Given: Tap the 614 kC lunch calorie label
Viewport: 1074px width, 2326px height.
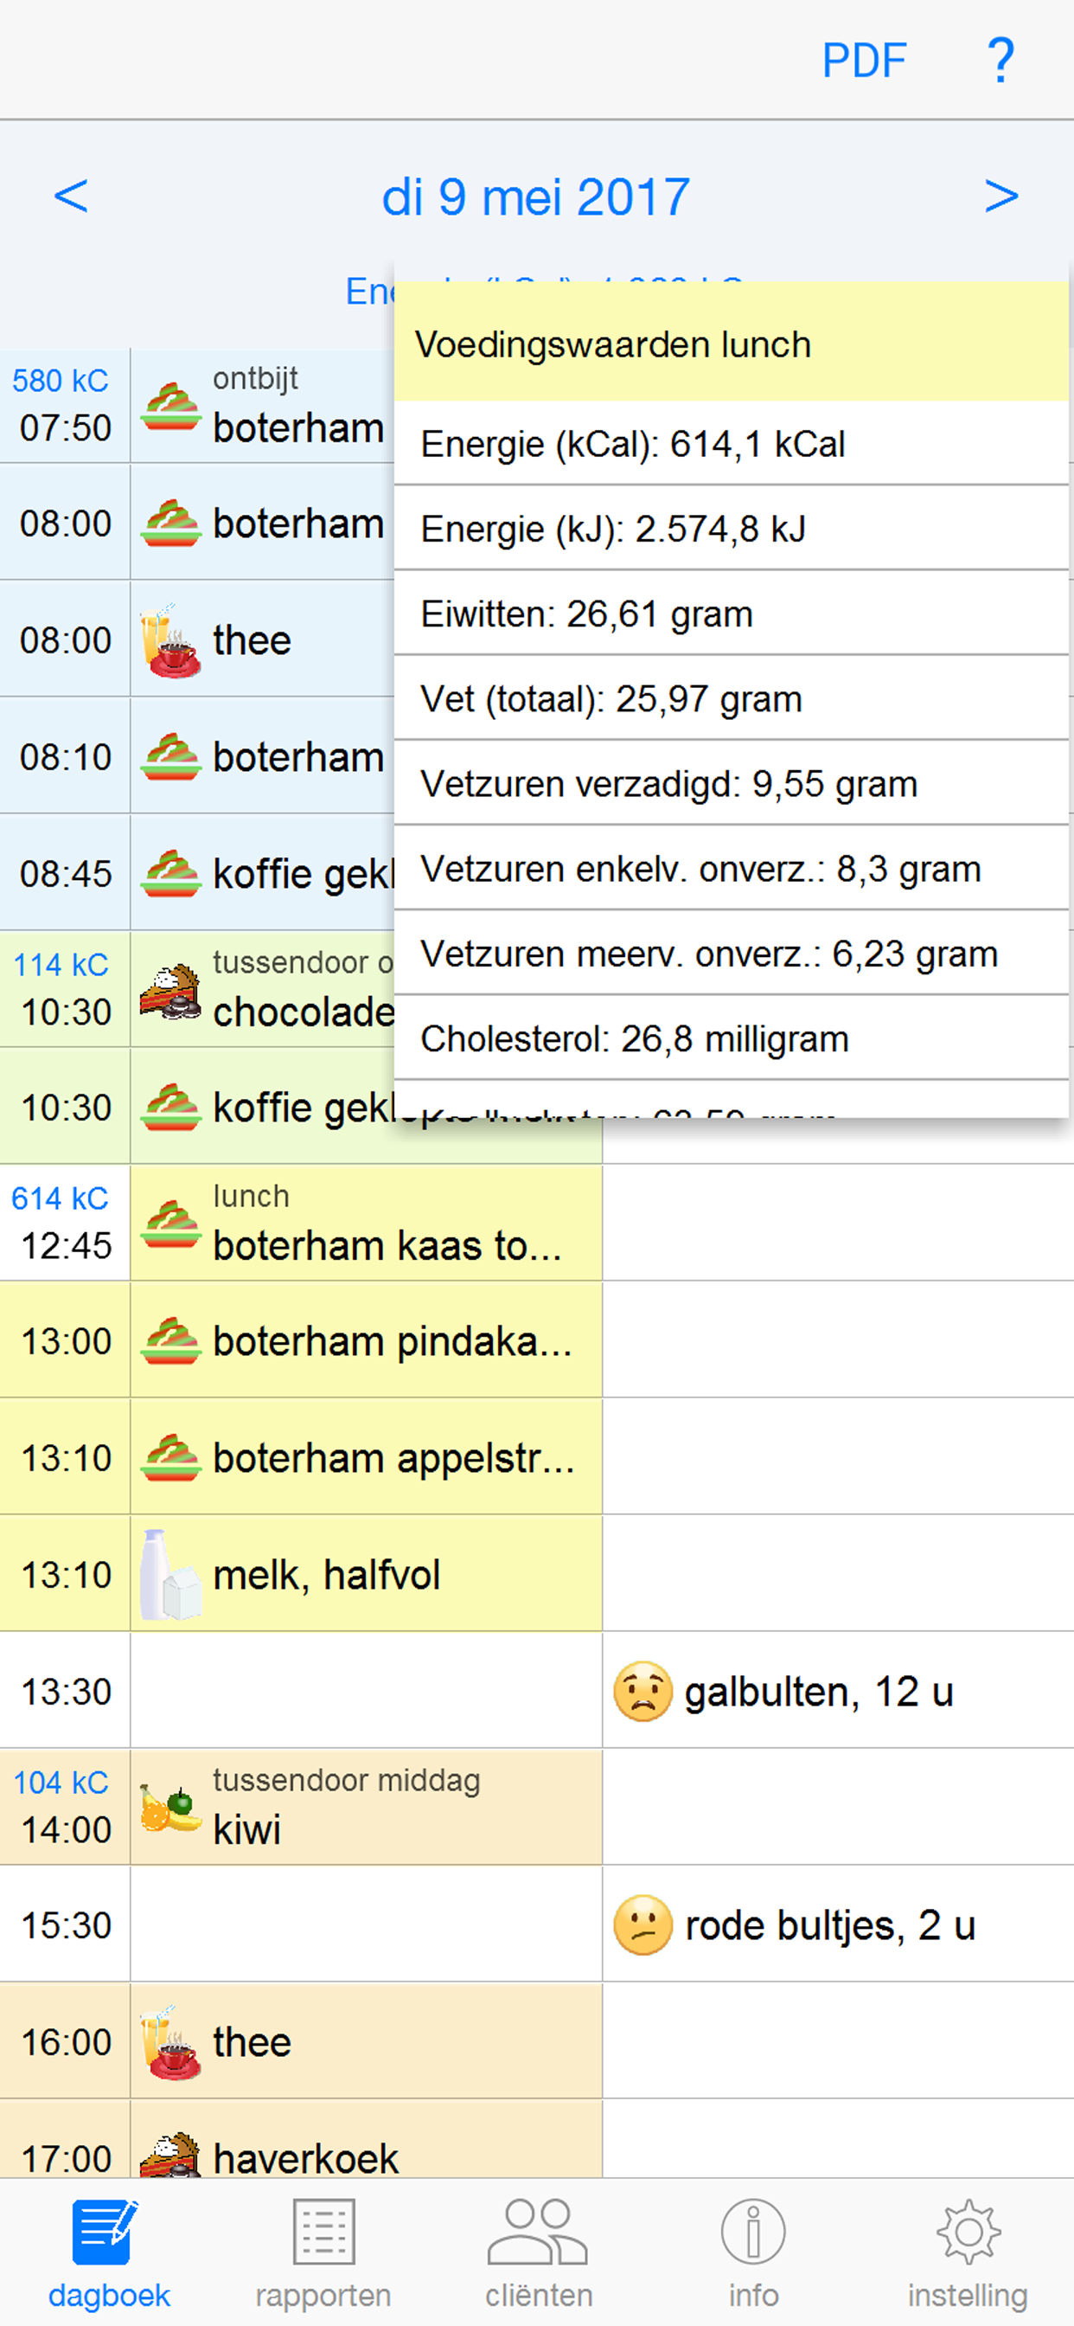Looking at the screenshot, I should (x=60, y=1198).
